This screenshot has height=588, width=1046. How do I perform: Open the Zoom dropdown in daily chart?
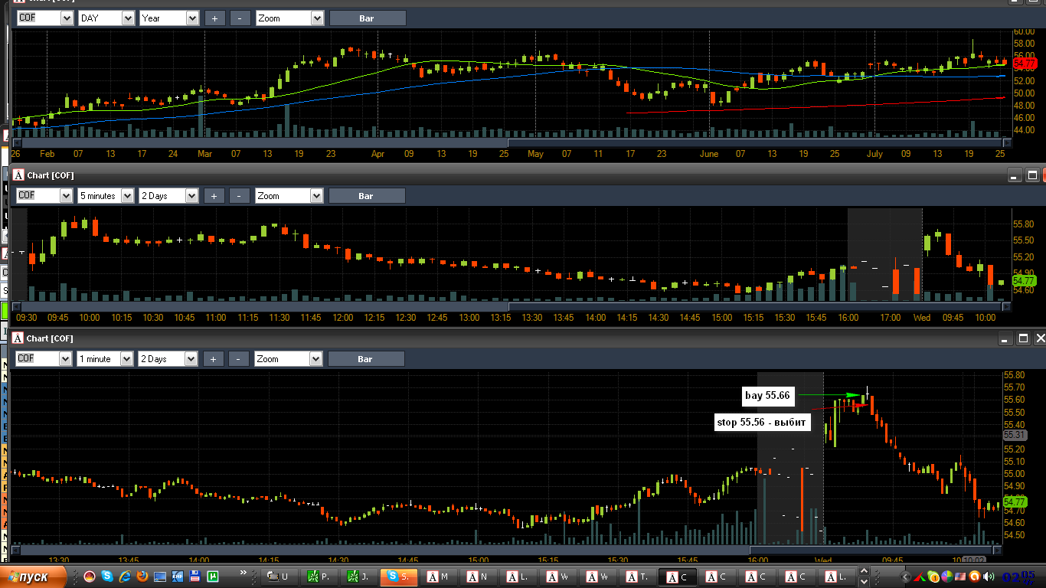pyautogui.click(x=289, y=18)
